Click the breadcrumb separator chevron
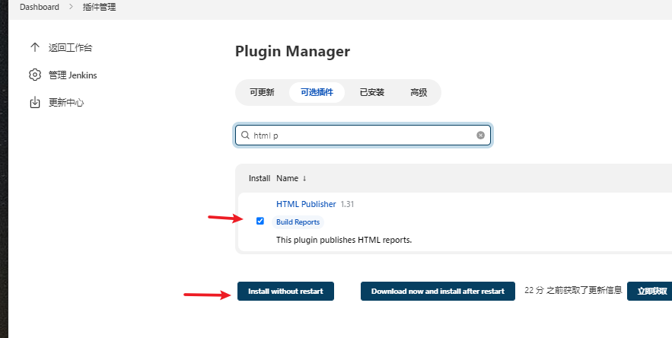This screenshot has width=672, height=338. click(x=71, y=8)
